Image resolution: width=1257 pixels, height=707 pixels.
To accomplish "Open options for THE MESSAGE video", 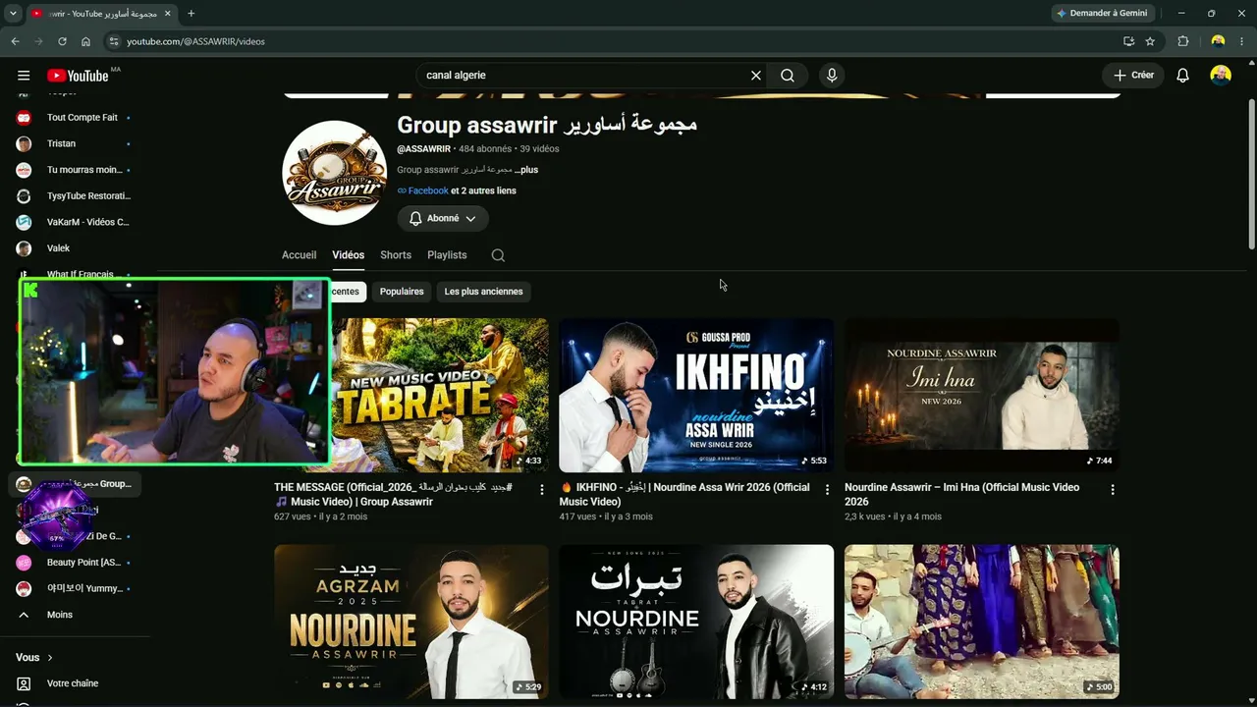I will [541, 489].
